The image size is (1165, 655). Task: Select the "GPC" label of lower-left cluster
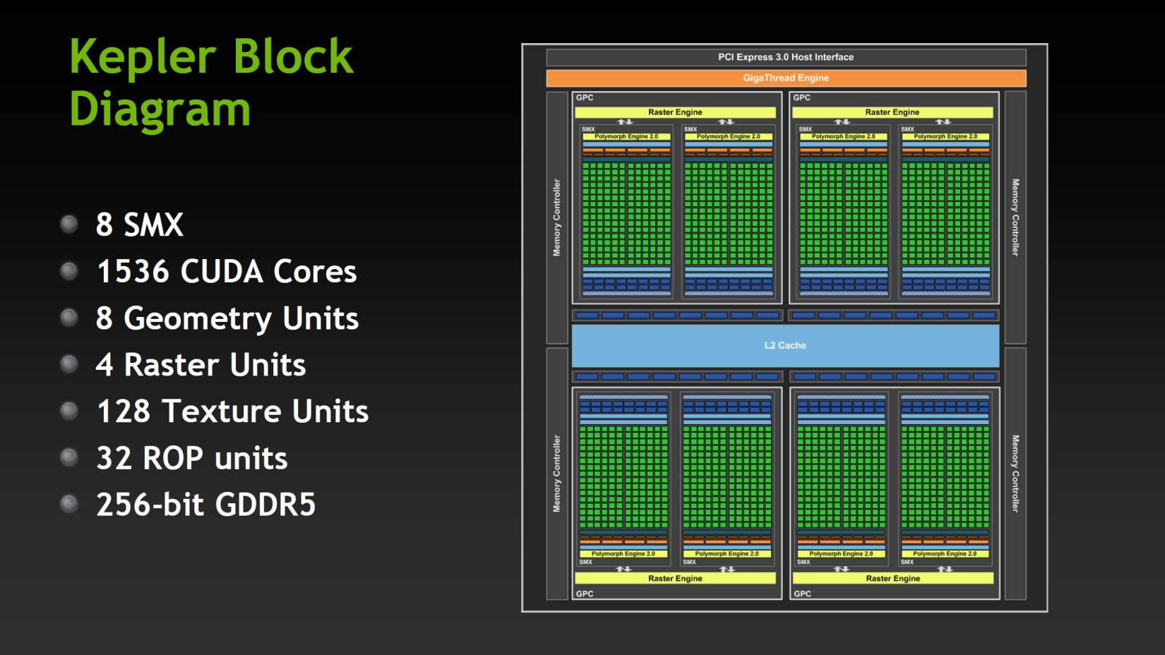585,594
